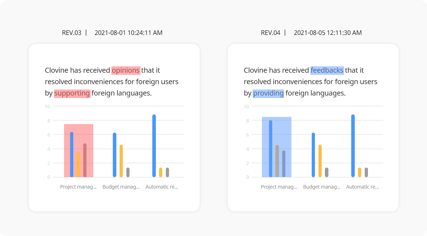
Task: Click the axis value 4 in REV.03 chart
Action: pyautogui.click(x=49, y=149)
